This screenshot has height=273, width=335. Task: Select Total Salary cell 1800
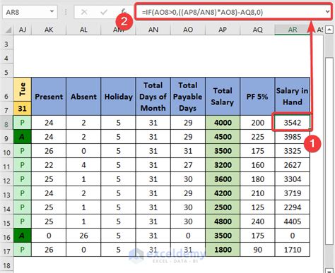[223, 250]
